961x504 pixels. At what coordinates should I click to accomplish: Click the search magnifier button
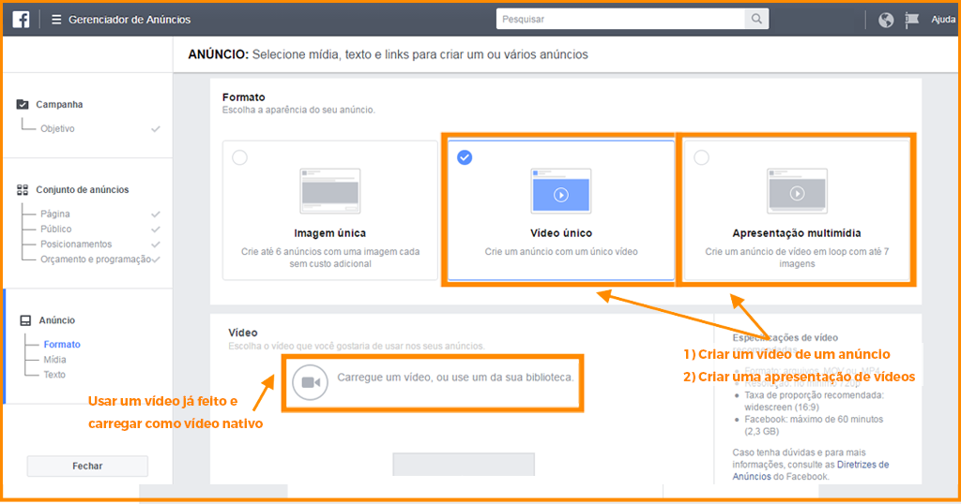coord(756,19)
